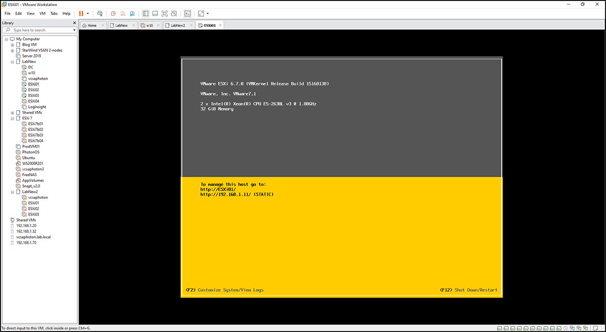The width and height of the screenshot is (606, 332).
Task: Open the Home tab
Action: tap(91, 25)
